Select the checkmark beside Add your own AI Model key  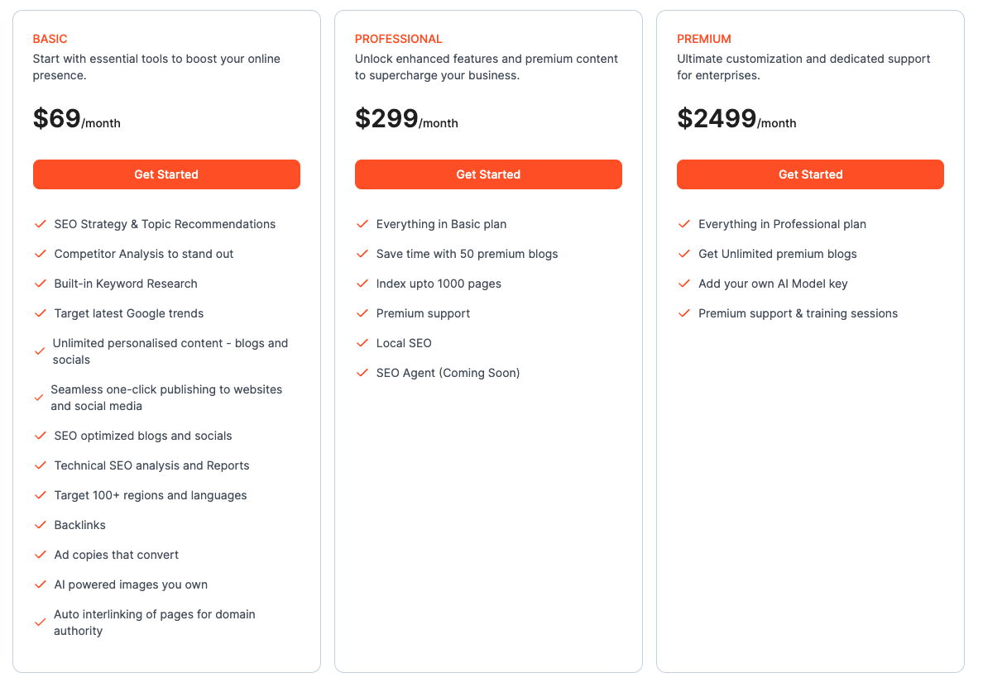point(684,284)
